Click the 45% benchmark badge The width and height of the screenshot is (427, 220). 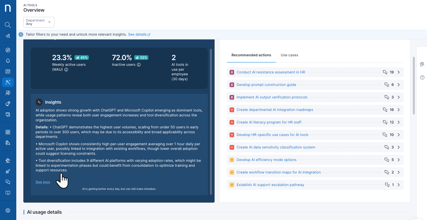(82, 58)
